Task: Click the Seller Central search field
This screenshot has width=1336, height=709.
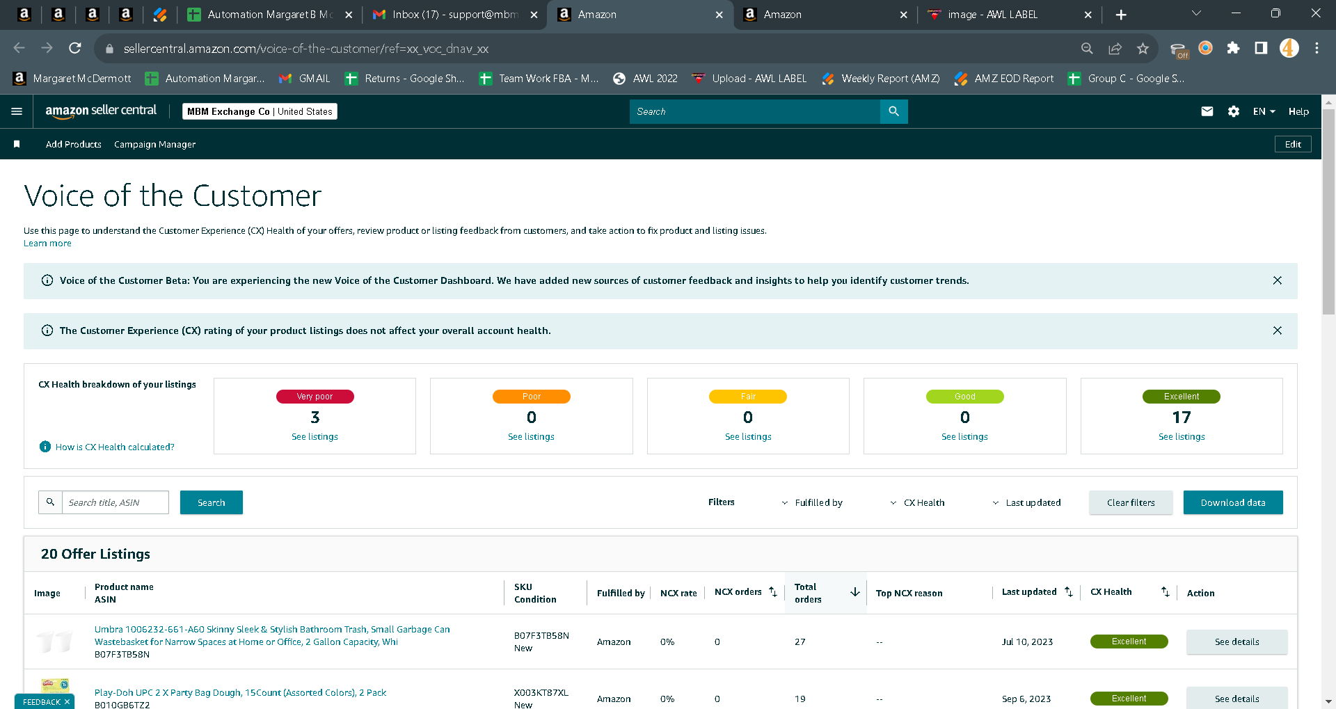Action: click(x=755, y=111)
